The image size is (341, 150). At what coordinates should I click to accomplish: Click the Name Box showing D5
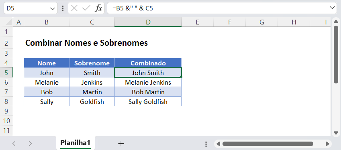click(31, 8)
